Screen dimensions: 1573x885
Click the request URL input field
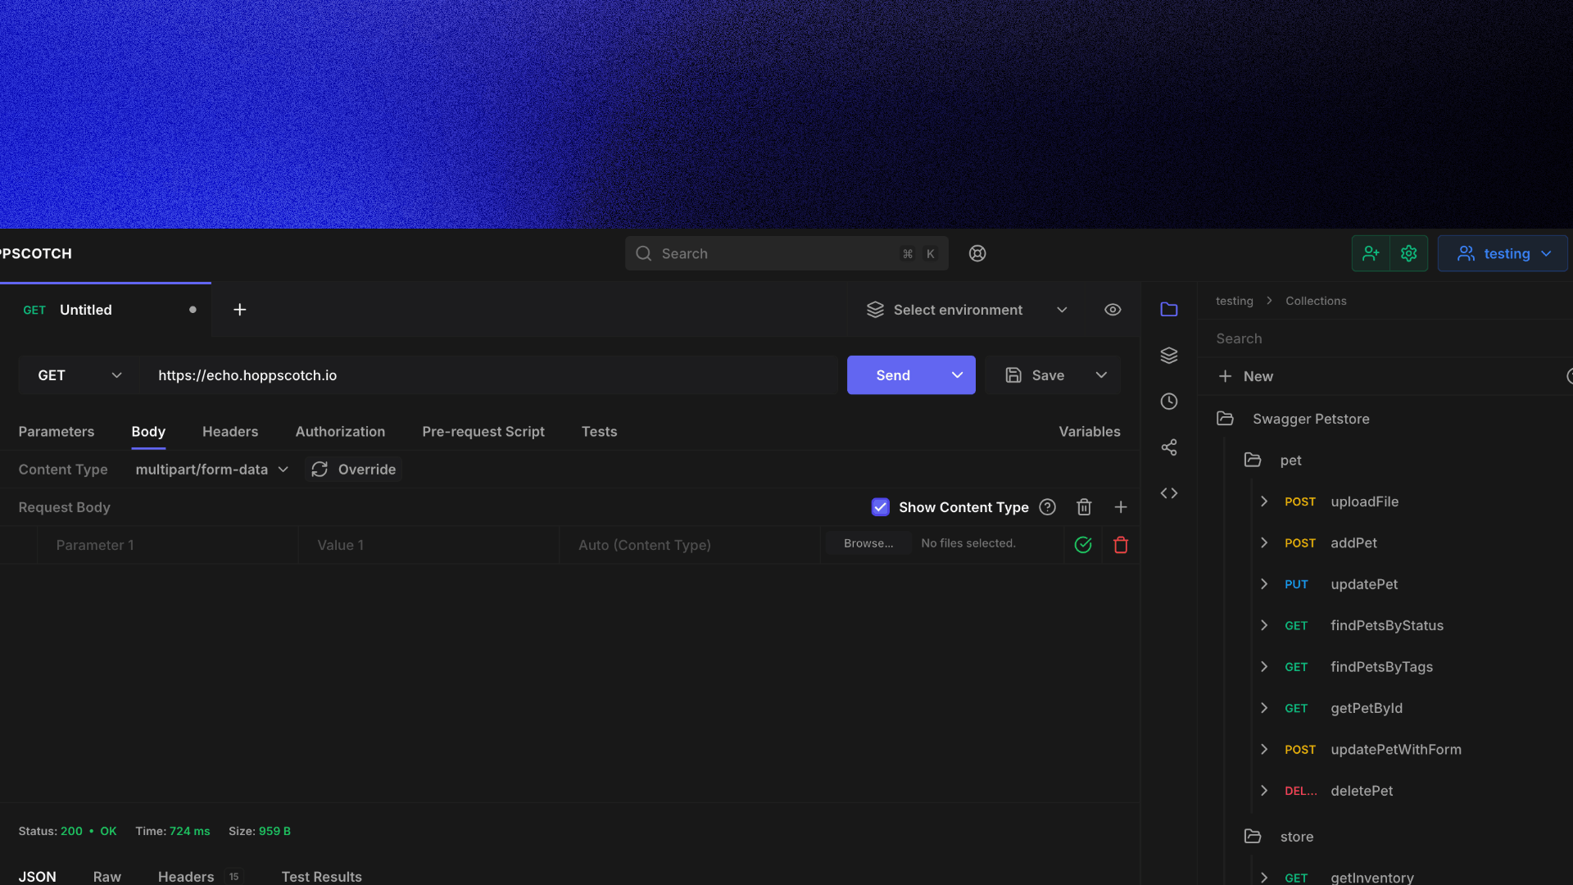point(488,374)
